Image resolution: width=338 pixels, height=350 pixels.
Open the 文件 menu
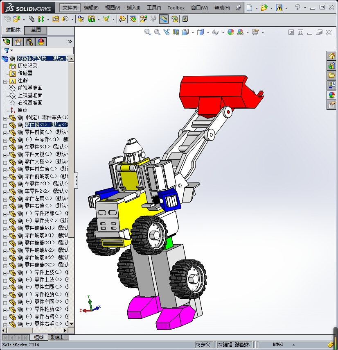[70, 8]
